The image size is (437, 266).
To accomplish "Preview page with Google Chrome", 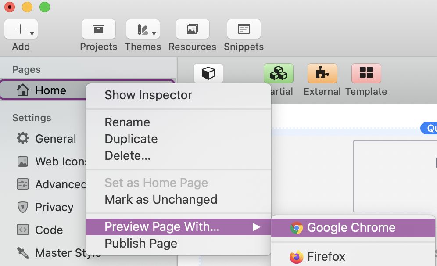I will [x=351, y=227].
